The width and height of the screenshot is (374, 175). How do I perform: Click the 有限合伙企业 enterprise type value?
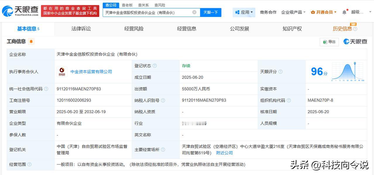[69, 123]
